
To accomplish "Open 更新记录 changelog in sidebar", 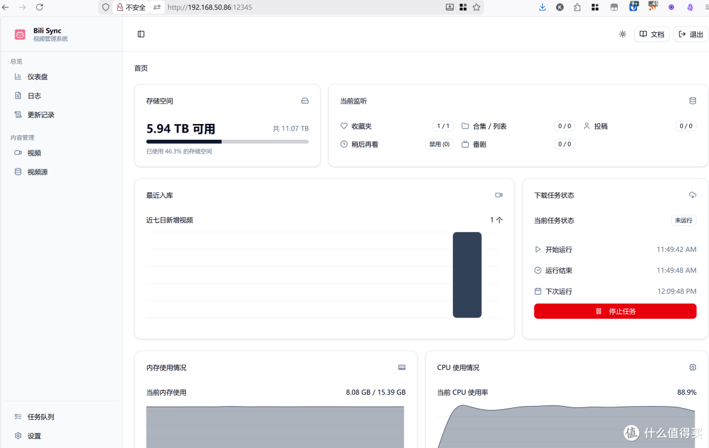I will (x=41, y=115).
